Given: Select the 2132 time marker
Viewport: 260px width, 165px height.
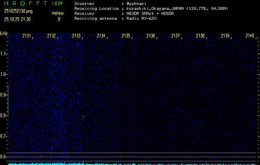Looking at the screenshot, I should pyautogui.click(x=51, y=36).
